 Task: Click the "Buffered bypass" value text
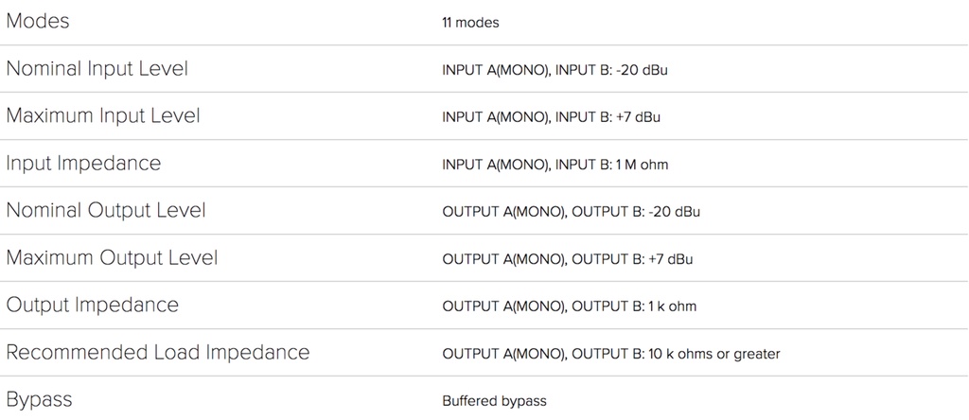[x=494, y=401]
